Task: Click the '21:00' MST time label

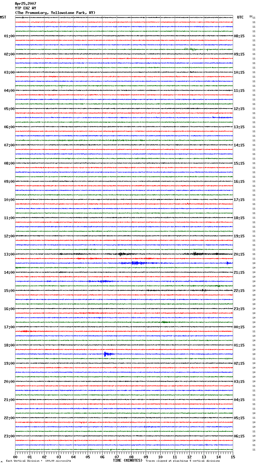Action: click(9, 400)
